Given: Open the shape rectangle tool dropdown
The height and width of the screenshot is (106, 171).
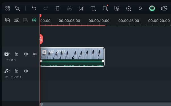Looking at the screenshot, I should (x=105, y=8).
